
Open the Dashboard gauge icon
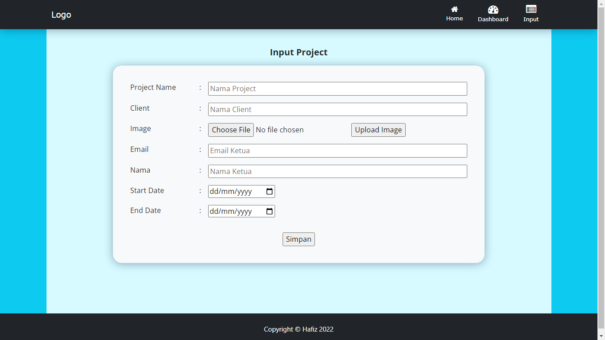point(493,10)
